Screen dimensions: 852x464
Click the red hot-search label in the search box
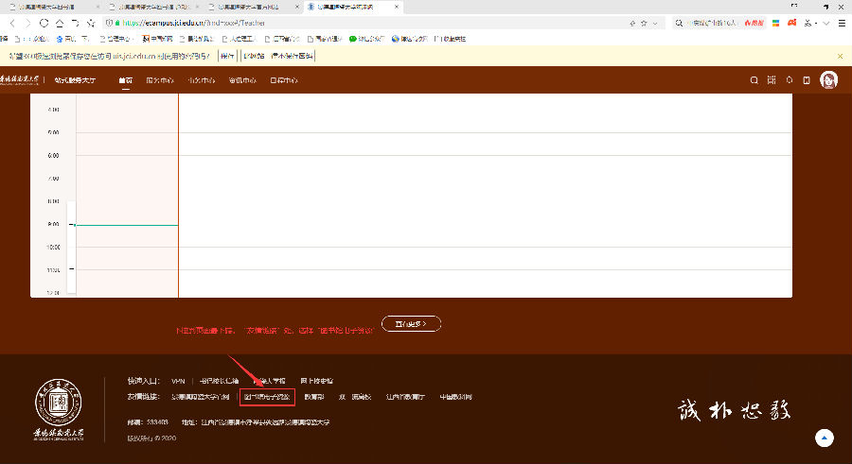click(x=754, y=23)
